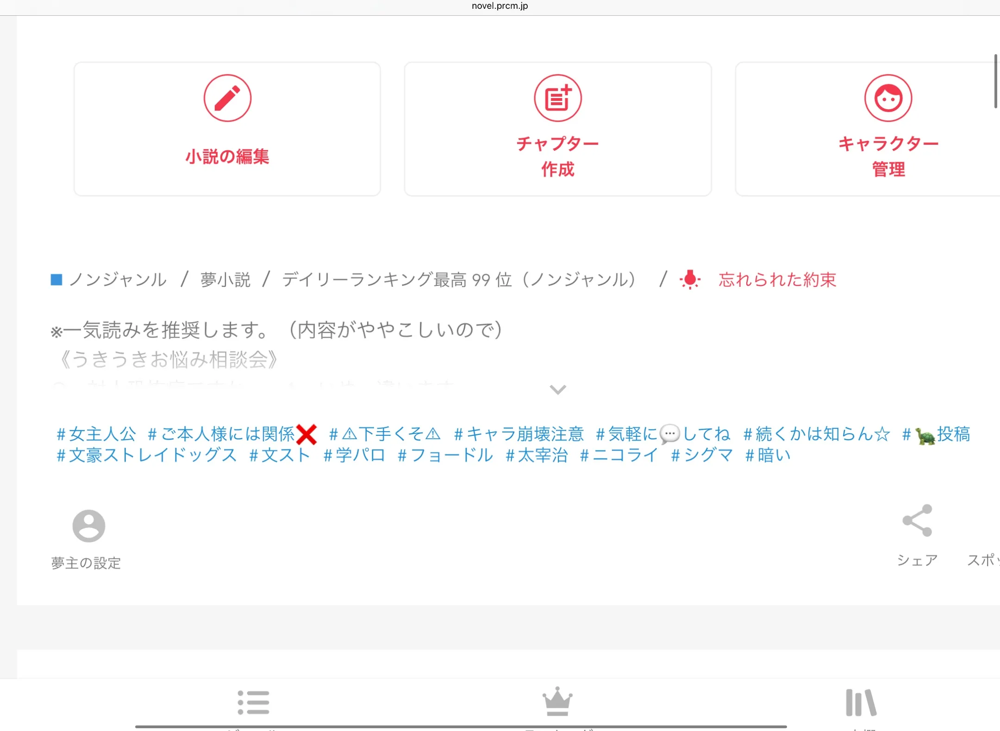Click the share icon
Image resolution: width=1000 pixels, height=731 pixels.
(x=917, y=520)
